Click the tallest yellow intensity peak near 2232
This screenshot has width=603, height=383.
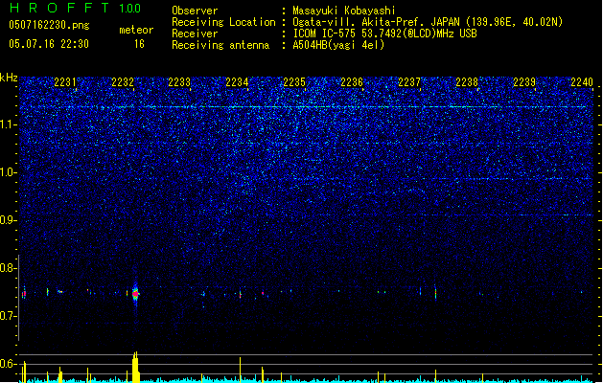(135, 367)
